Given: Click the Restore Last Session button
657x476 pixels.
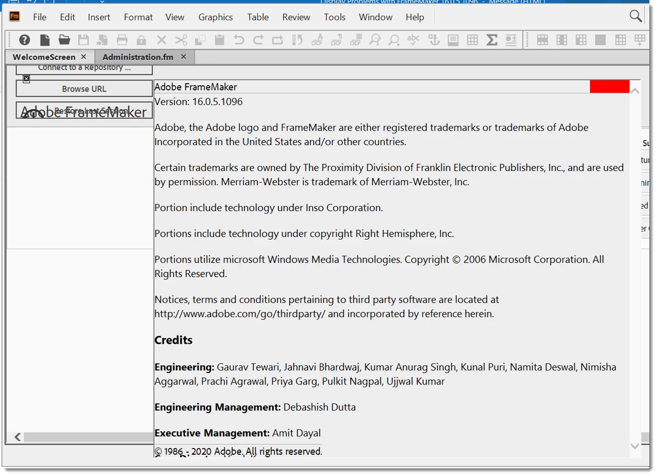Looking at the screenshot, I should point(84,110).
